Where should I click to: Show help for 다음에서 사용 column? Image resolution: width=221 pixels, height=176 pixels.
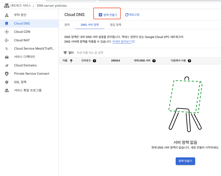click(x=190, y=61)
